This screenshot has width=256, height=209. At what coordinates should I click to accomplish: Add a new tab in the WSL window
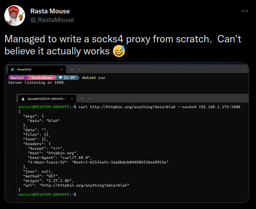(x=82, y=98)
